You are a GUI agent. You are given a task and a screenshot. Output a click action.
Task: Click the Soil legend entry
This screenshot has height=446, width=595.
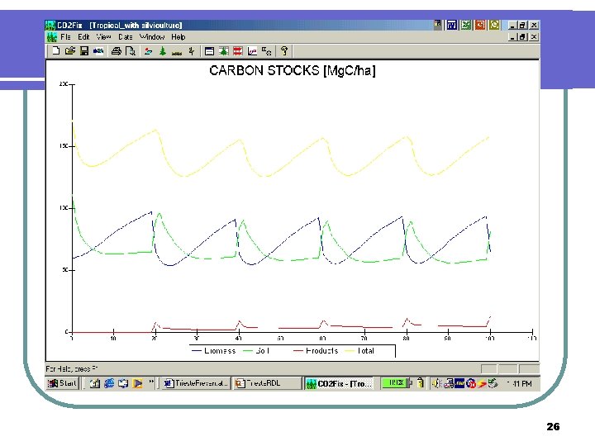coord(256,351)
